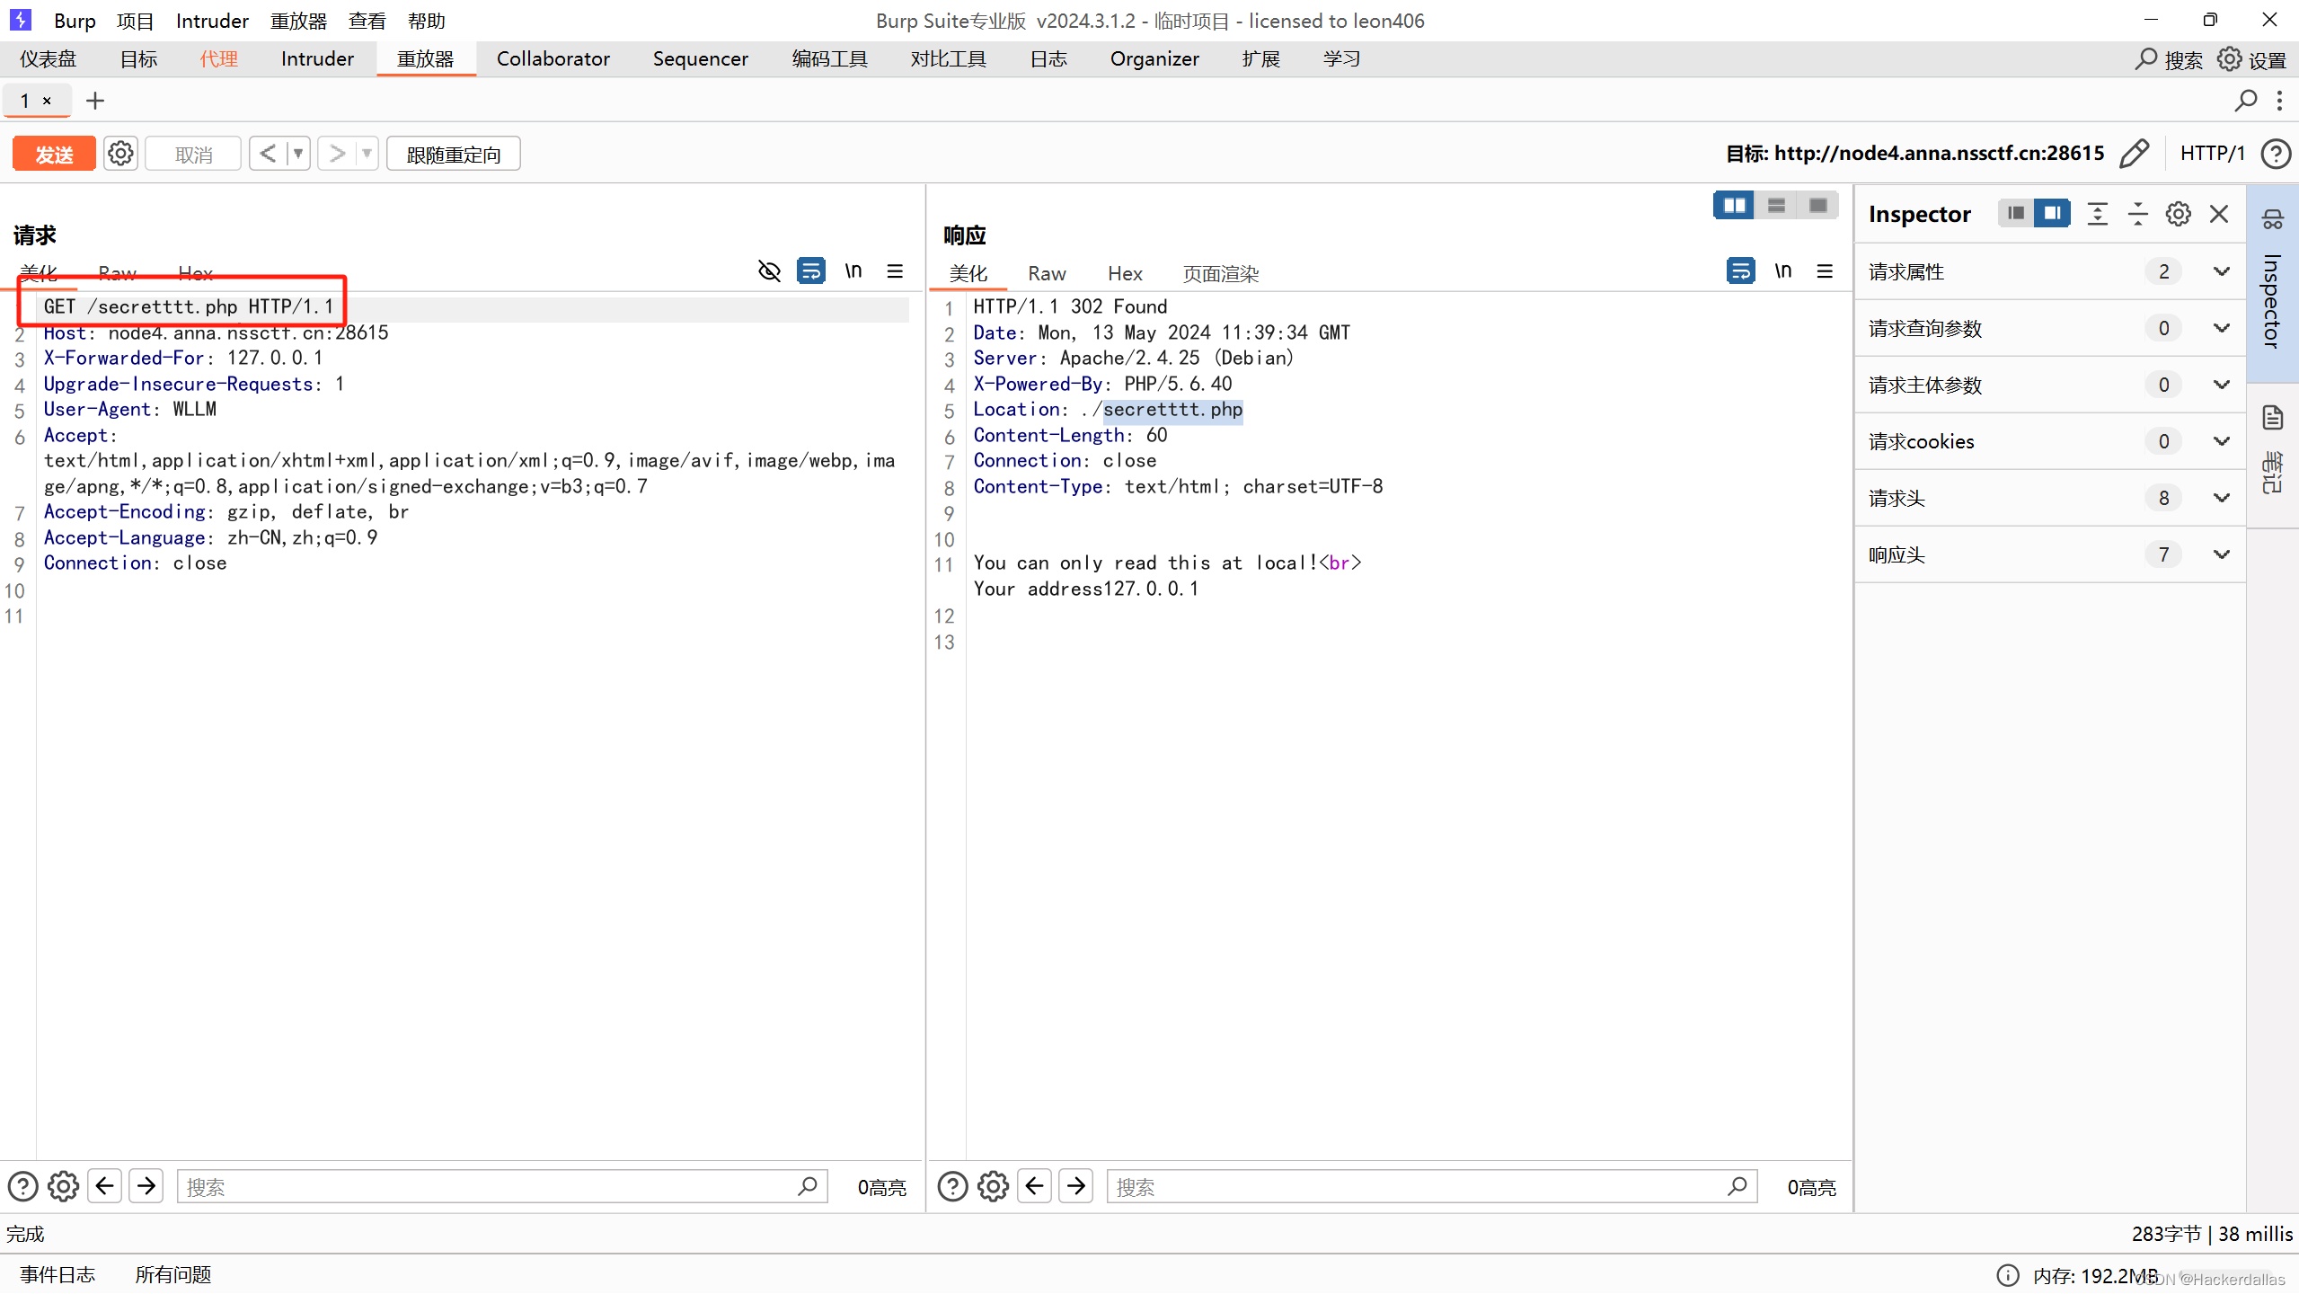Click the edit target pencil icon

(2134, 154)
